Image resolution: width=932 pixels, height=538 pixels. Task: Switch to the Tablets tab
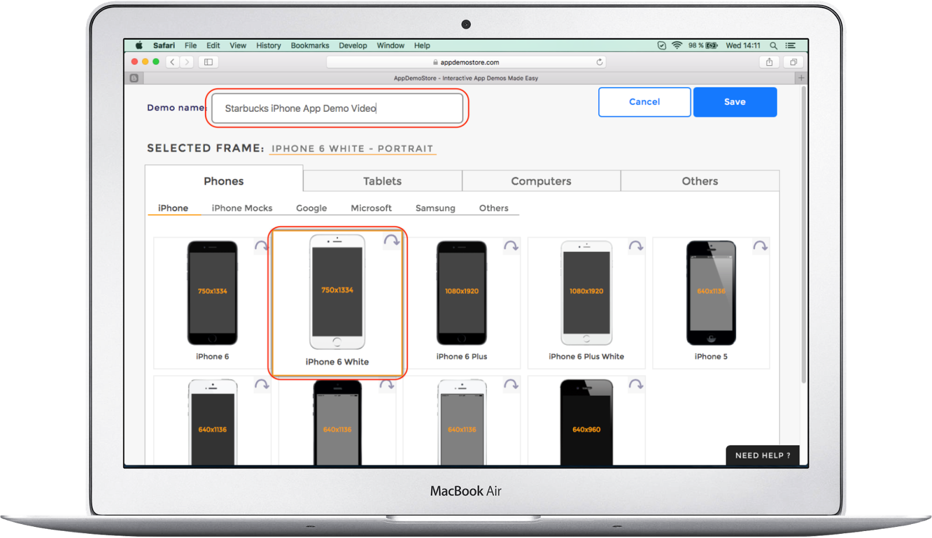tap(383, 181)
